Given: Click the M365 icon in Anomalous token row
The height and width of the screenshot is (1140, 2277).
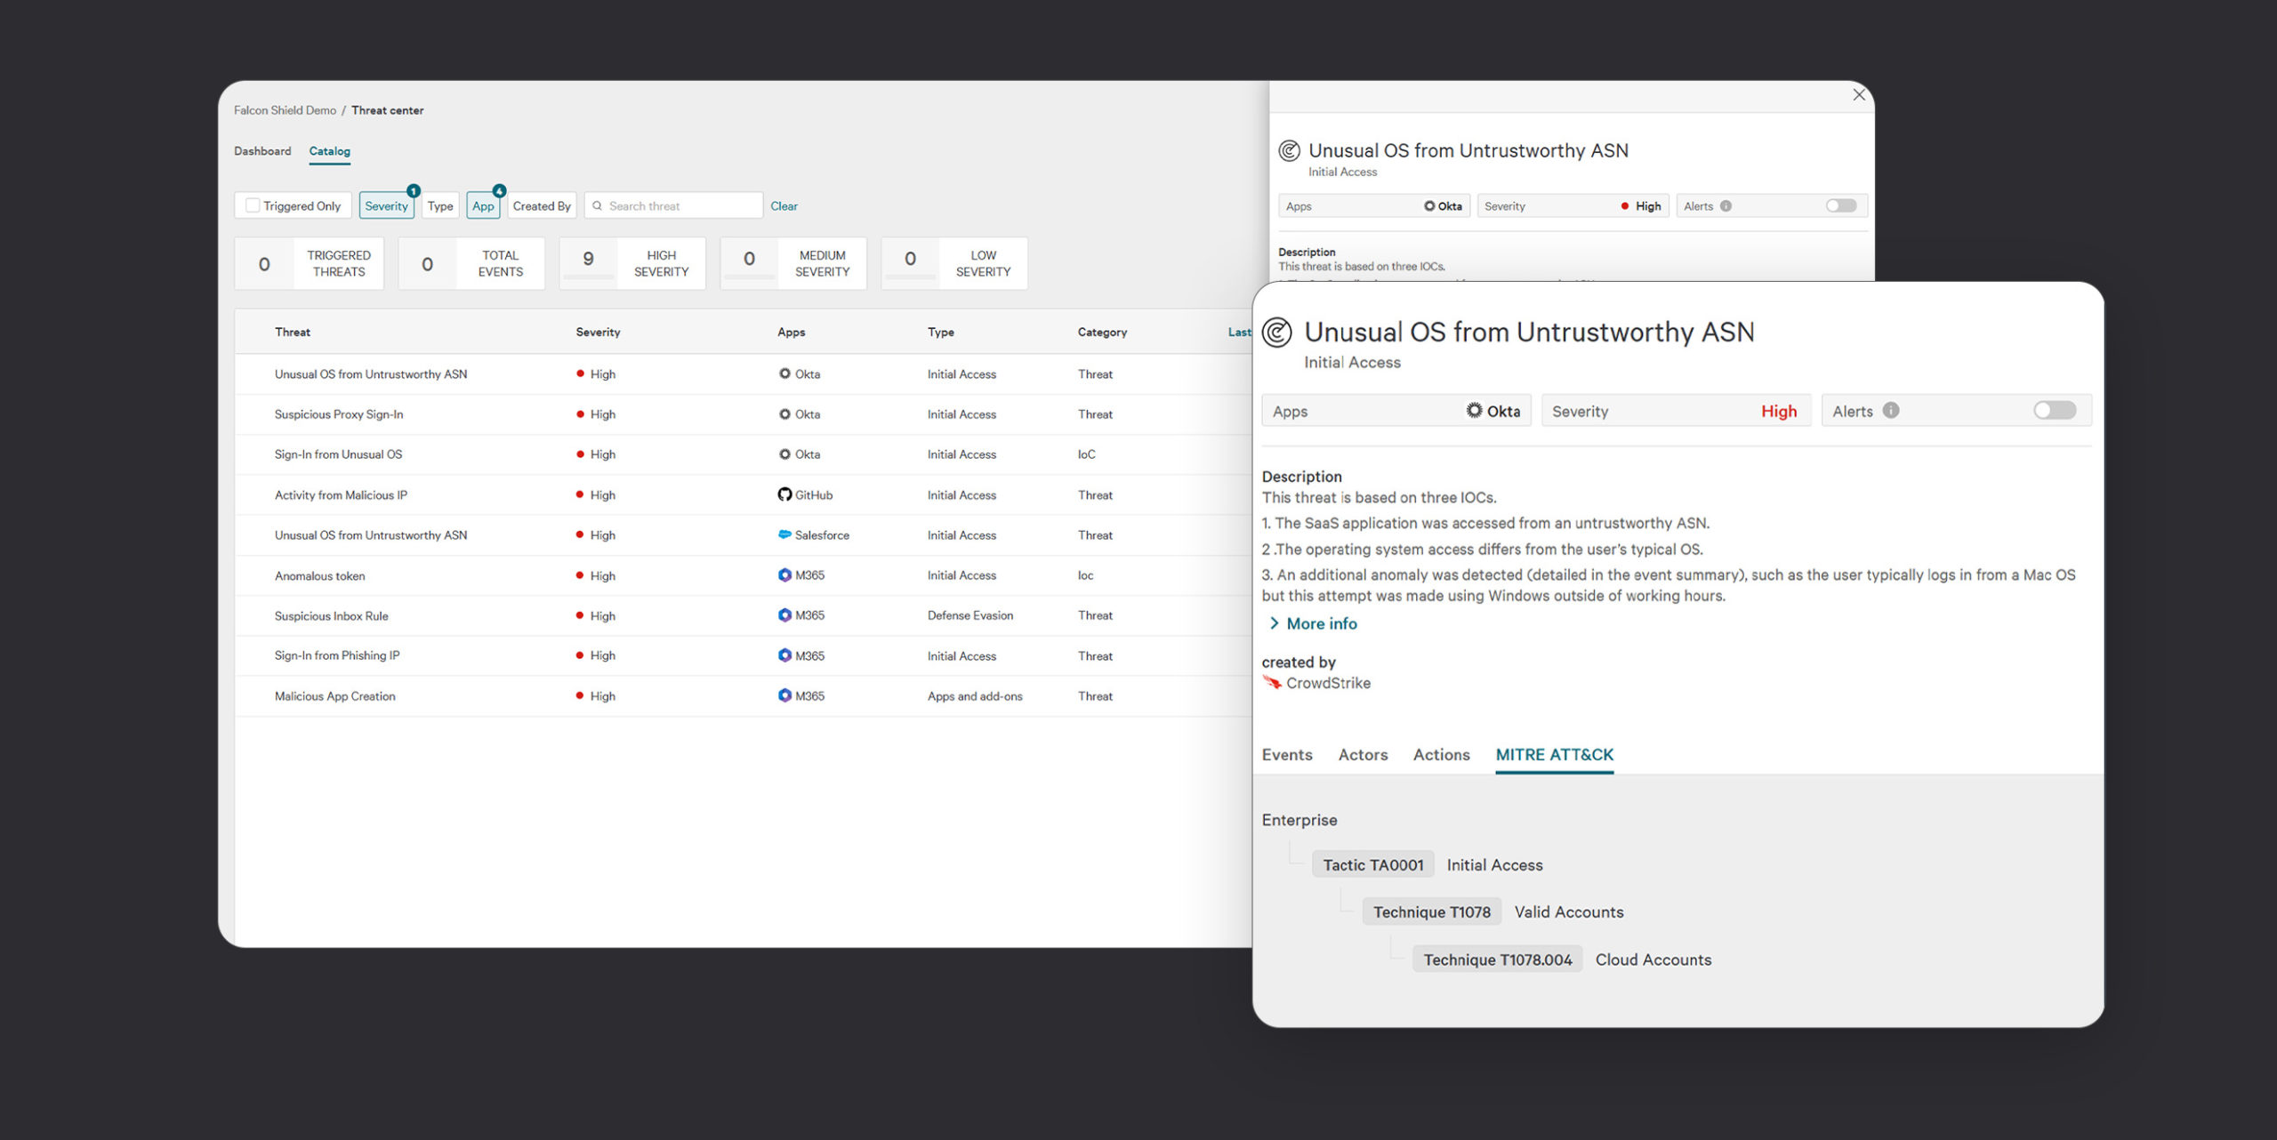Looking at the screenshot, I should (x=784, y=575).
